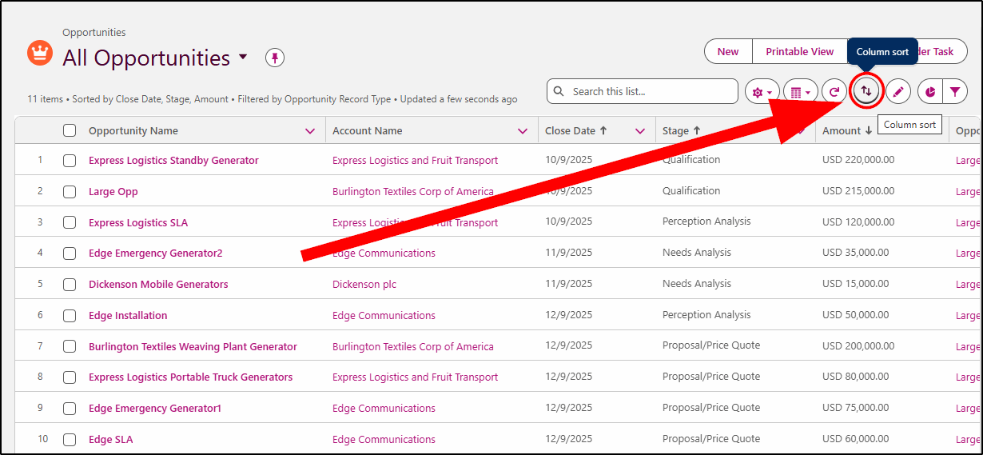
Task: Open the list view controls gear
Action: click(x=762, y=92)
